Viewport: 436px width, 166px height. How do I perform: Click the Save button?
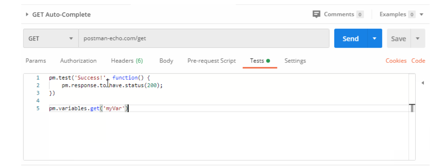tap(398, 39)
